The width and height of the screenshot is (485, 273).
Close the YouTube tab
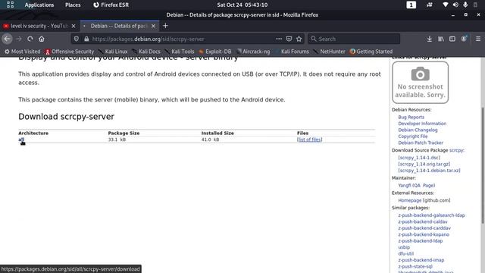point(74,26)
